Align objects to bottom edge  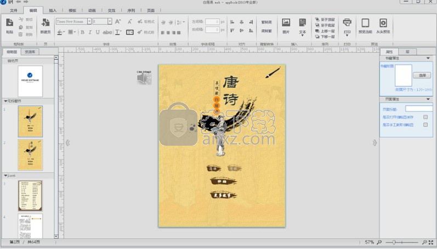(x=251, y=31)
